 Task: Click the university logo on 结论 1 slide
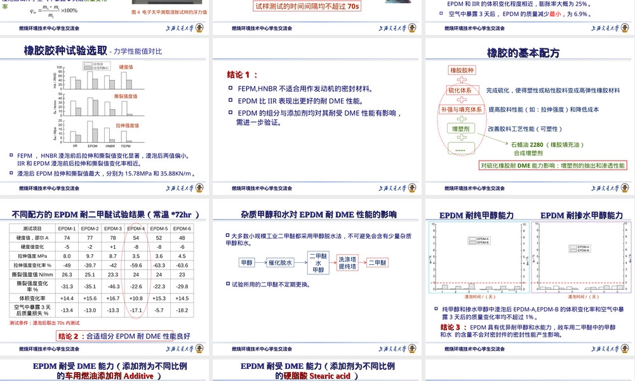(412, 188)
